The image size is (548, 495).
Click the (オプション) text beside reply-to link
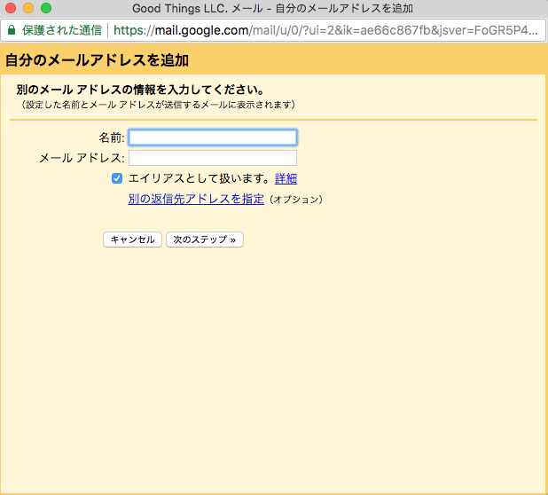[295, 200]
